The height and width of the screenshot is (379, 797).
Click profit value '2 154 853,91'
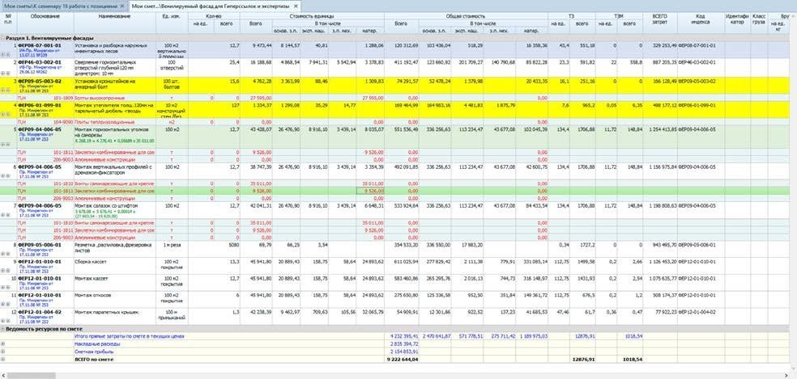click(404, 352)
